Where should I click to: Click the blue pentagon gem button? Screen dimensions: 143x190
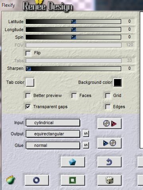coord(73,162)
